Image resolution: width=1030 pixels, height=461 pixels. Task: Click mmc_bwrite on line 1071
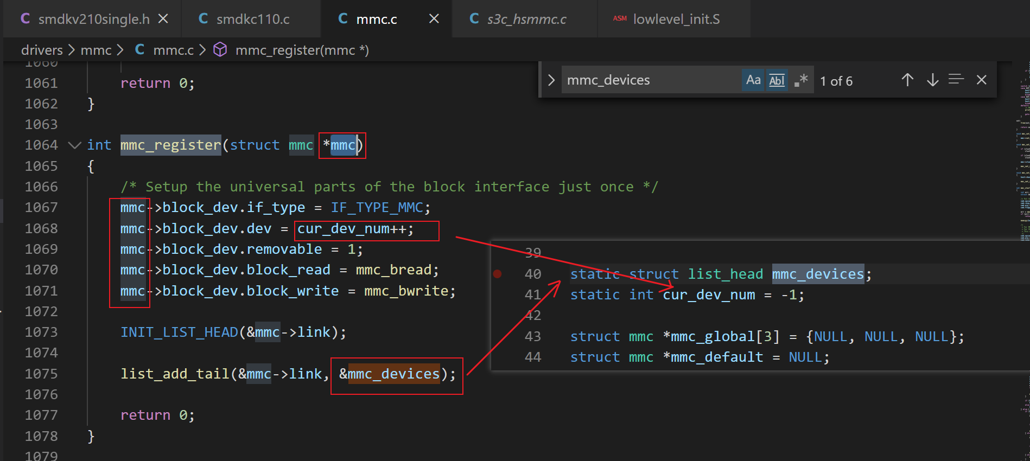pos(406,291)
